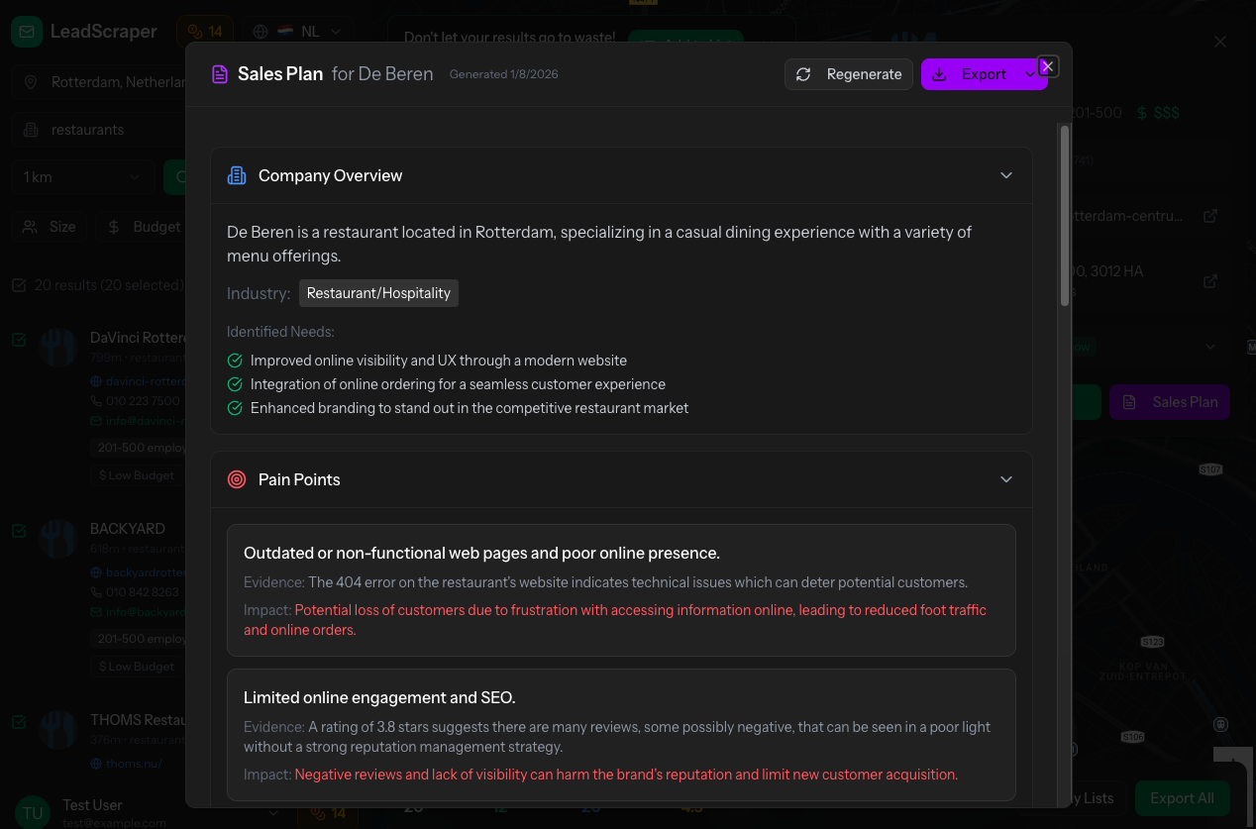Collapse the Pain Points section
This screenshot has height=829, width=1256.
pyautogui.click(x=1006, y=479)
